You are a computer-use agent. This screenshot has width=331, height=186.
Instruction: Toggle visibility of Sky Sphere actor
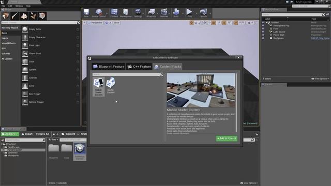point(263,38)
